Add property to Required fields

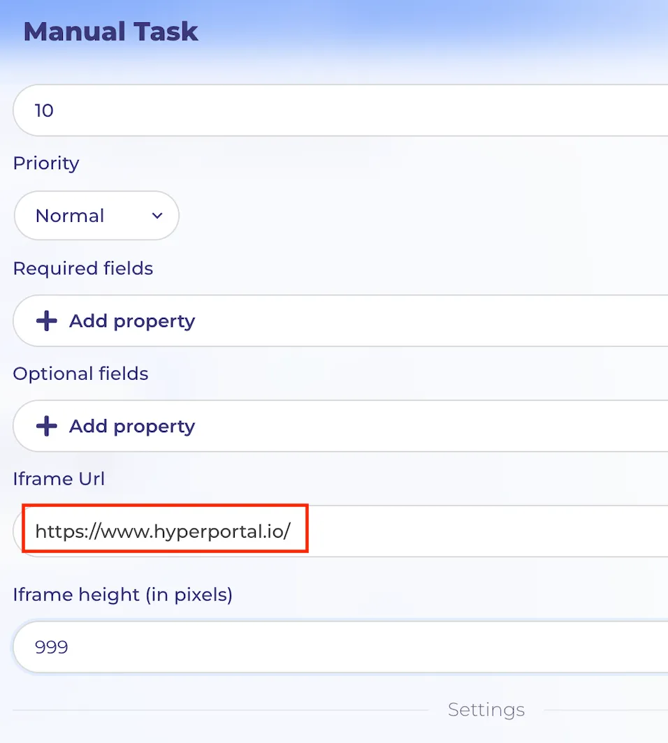click(340, 321)
